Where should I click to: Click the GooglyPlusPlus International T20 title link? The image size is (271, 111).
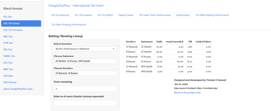76,6
